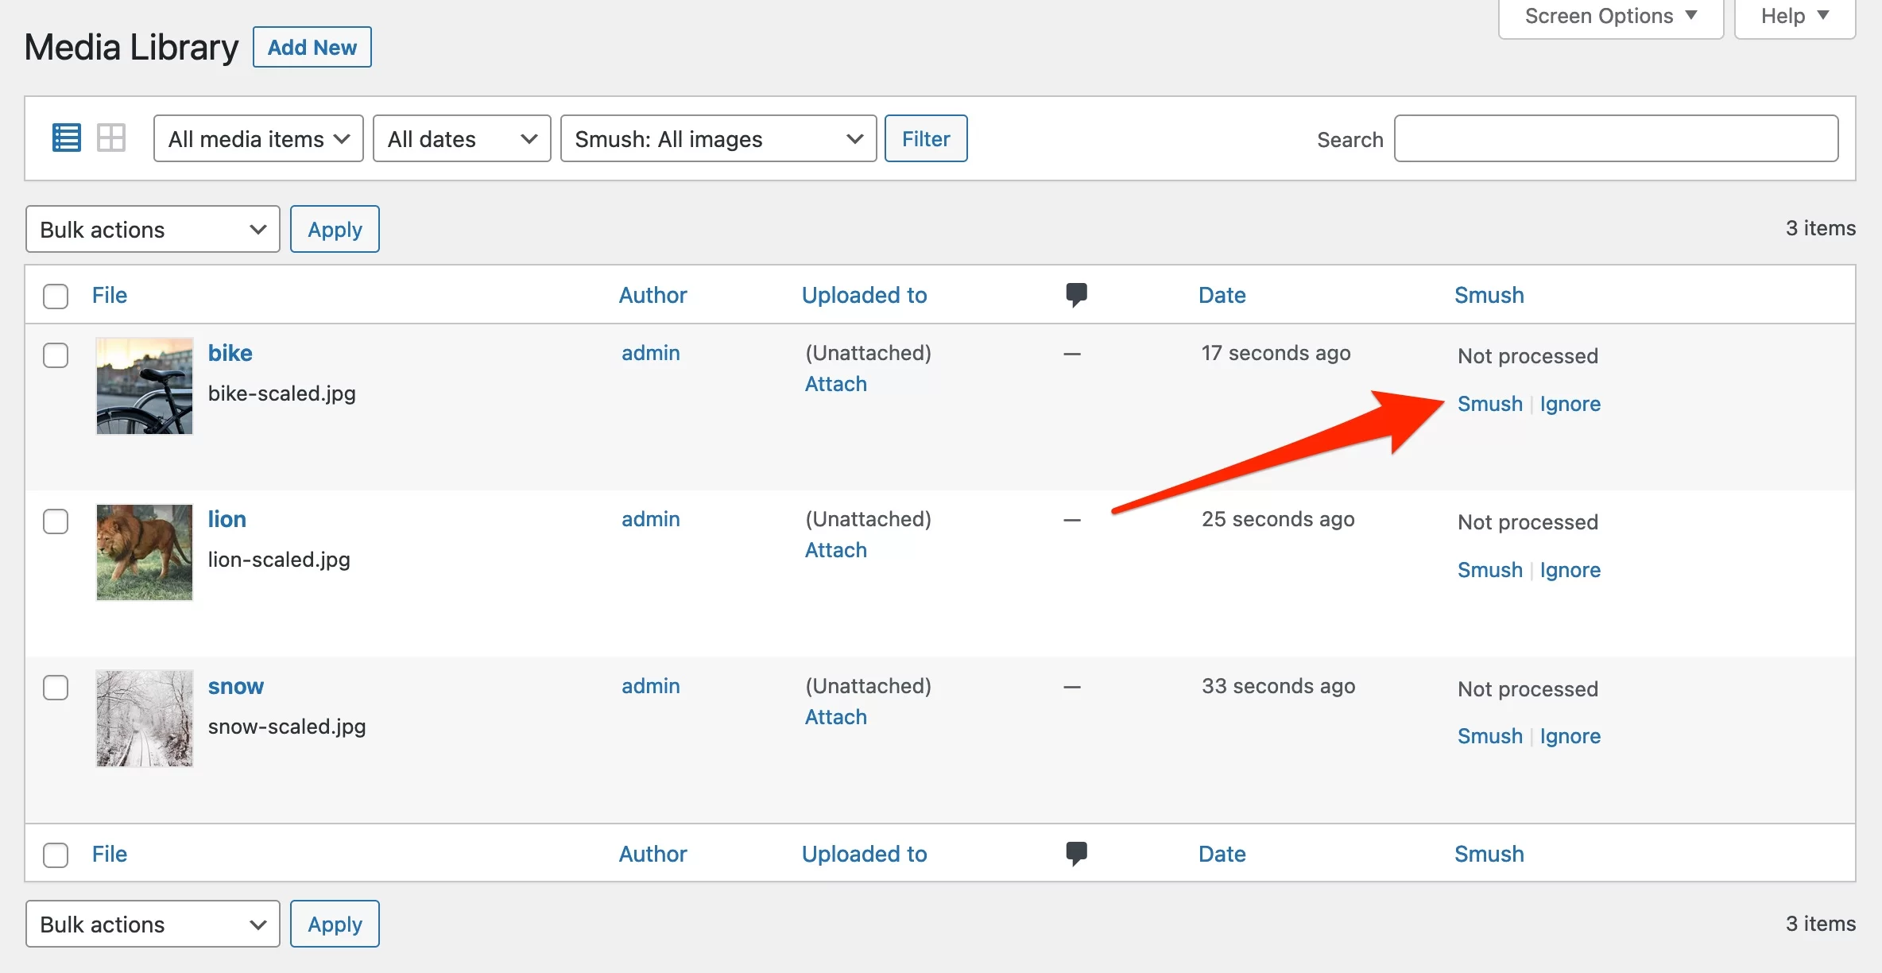Attach the snow image
The image size is (1882, 973).
[835, 716]
